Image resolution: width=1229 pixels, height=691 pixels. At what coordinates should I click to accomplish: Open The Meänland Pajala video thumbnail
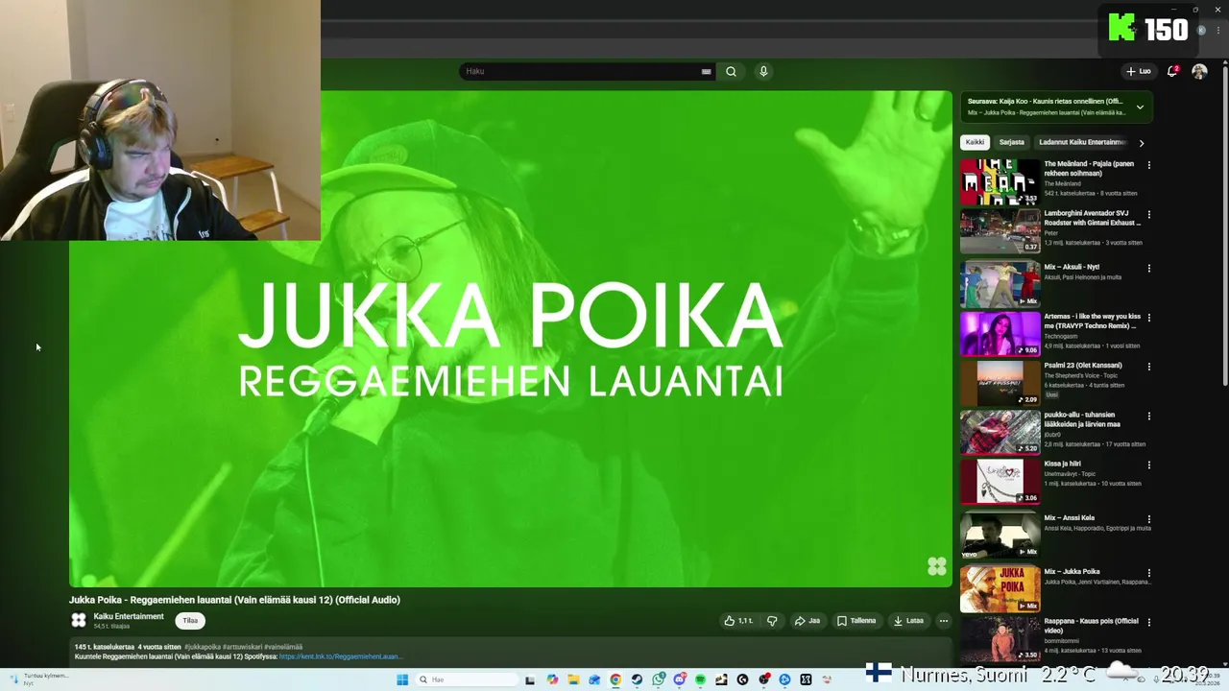(1000, 182)
